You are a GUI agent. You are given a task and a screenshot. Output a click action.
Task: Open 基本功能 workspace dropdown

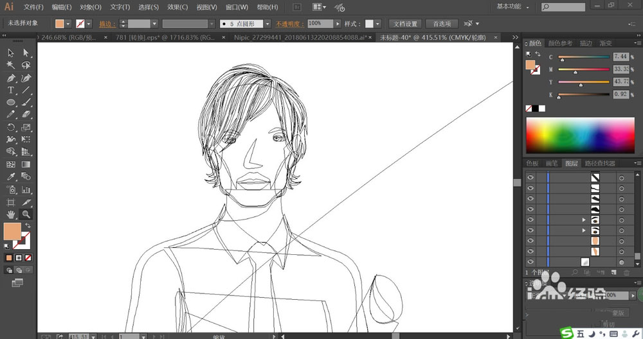[x=512, y=6]
